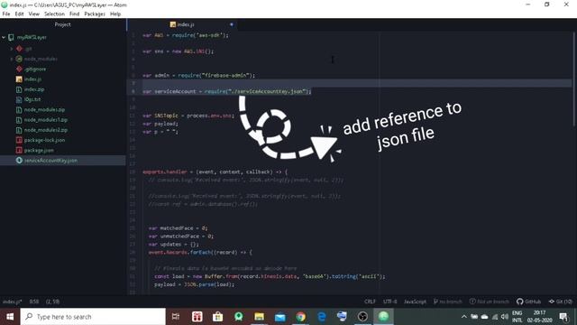
Task: Click the firebase-admin require code line
Action: click(198, 75)
